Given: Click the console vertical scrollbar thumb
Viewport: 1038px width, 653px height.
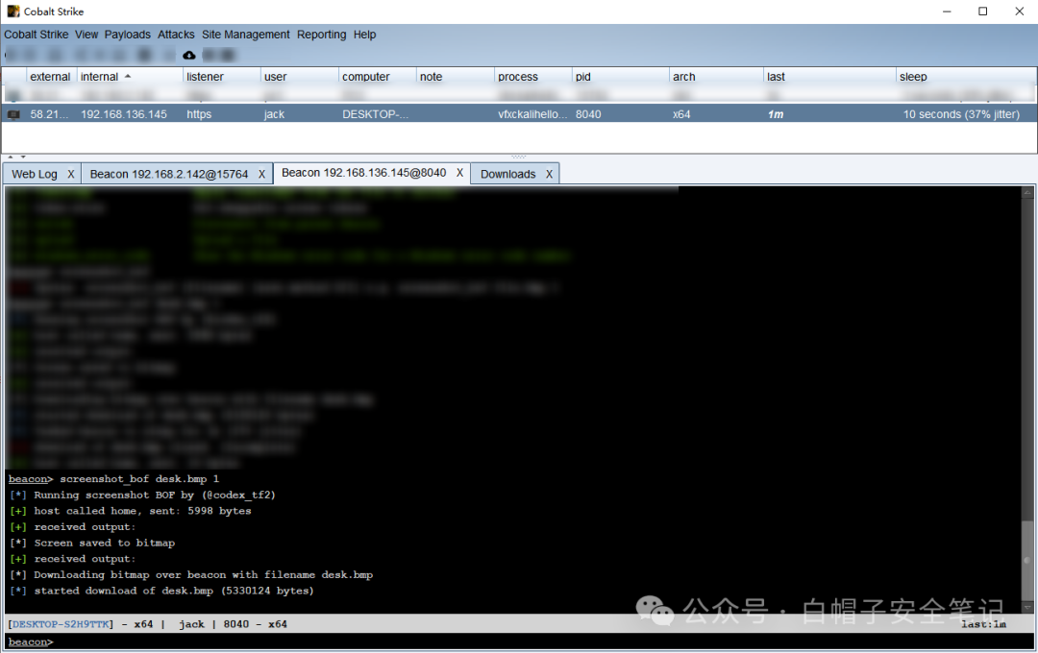Looking at the screenshot, I should 1027,561.
